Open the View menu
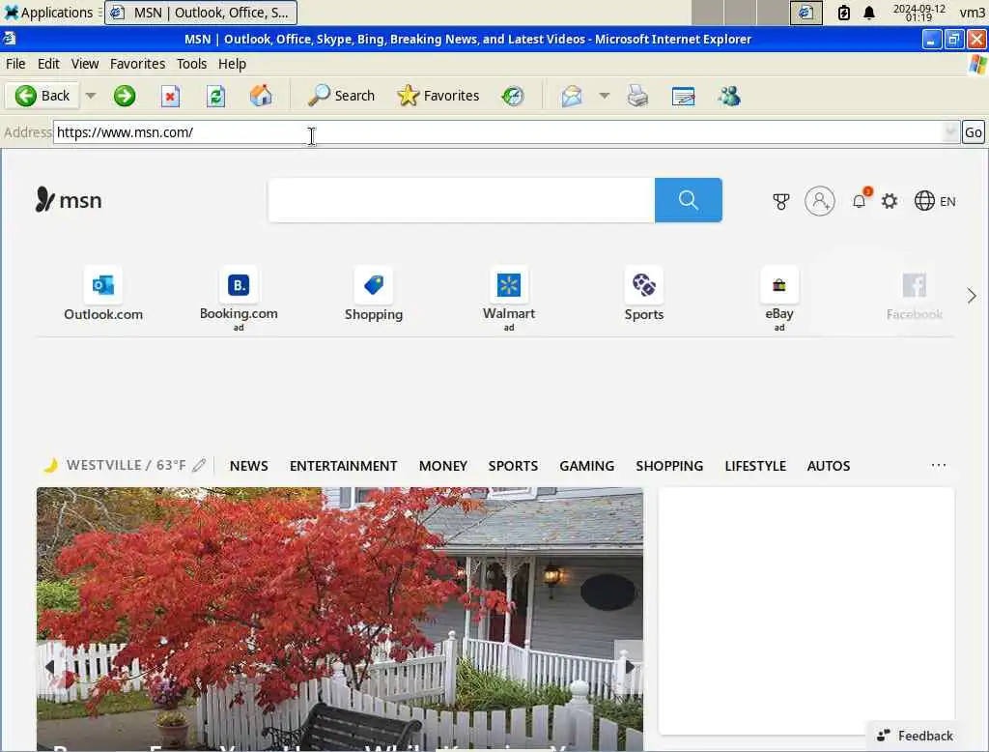 (x=85, y=64)
